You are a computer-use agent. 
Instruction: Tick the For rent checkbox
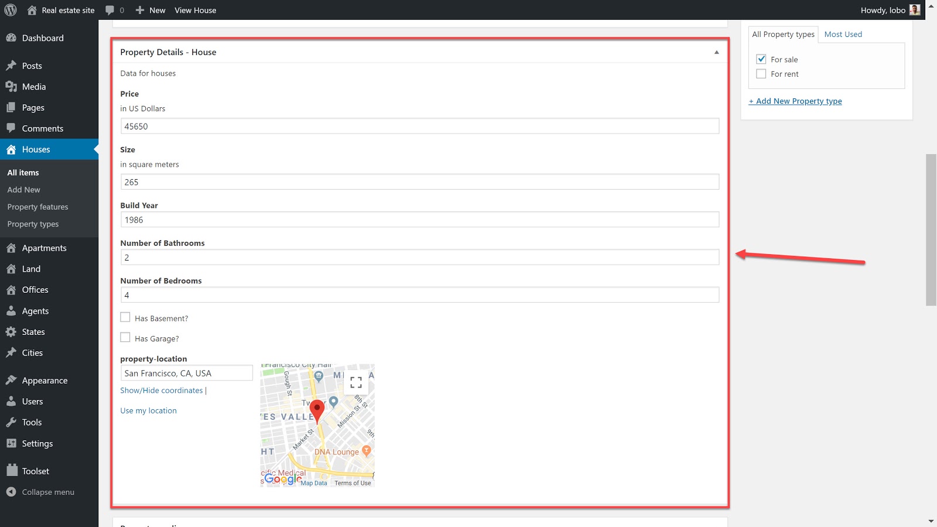(x=761, y=74)
